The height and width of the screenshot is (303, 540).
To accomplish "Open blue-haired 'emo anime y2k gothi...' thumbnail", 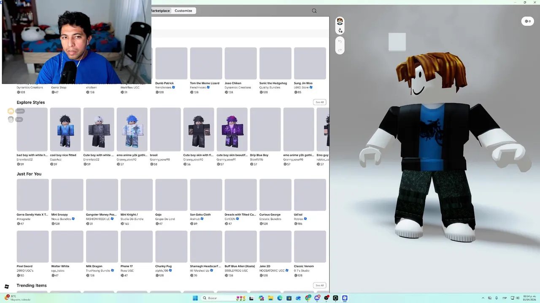I will pos(132,130).
